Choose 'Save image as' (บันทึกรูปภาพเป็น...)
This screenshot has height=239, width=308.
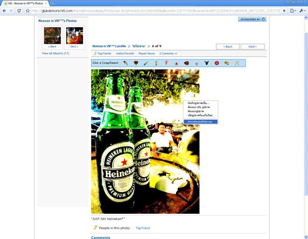coord(200,103)
